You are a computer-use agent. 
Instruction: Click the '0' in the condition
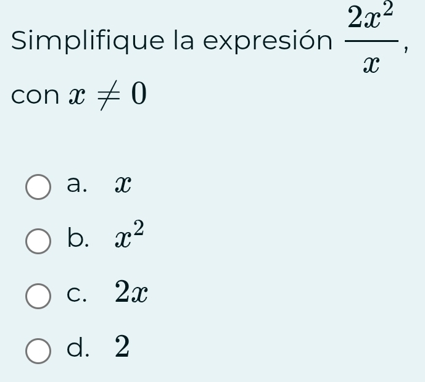coord(138,94)
